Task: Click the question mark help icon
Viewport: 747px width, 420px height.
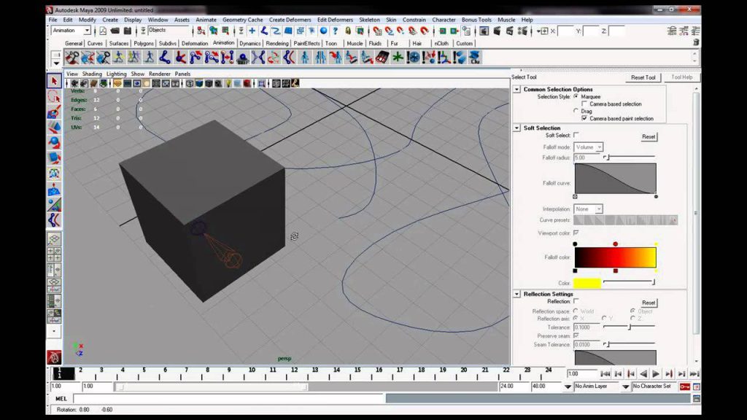Action: [336, 31]
